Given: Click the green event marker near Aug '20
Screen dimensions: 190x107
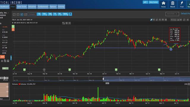Looking at the screenshot, I should click(24, 70).
